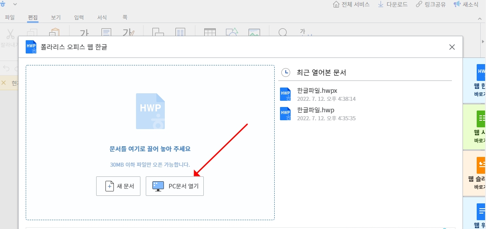486x229 pixels.
Task: Click the 다운로드 download link
Action: click(393, 4)
